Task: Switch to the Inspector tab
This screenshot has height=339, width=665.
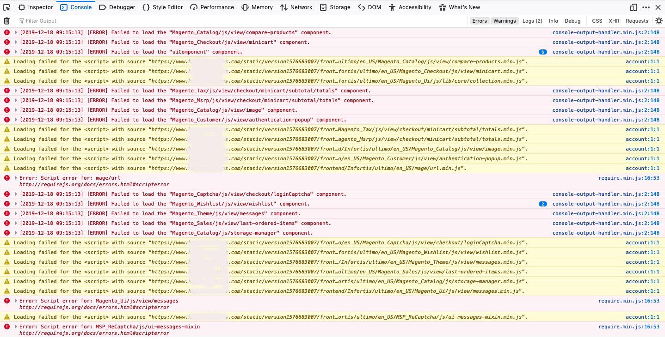Action: (36, 7)
